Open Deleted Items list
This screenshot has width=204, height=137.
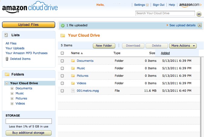tap(20, 59)
